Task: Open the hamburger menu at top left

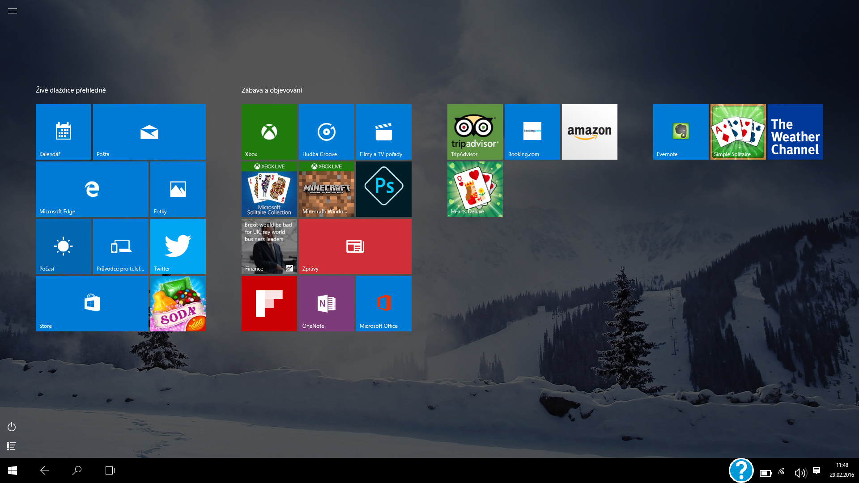Action: click(x=12, y=11)
